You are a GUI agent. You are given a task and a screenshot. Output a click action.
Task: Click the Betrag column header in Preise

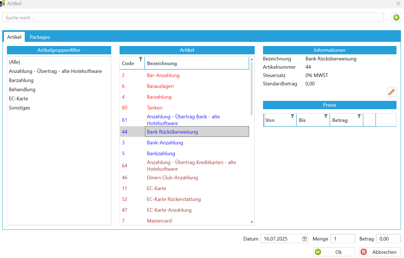[346, 120]
